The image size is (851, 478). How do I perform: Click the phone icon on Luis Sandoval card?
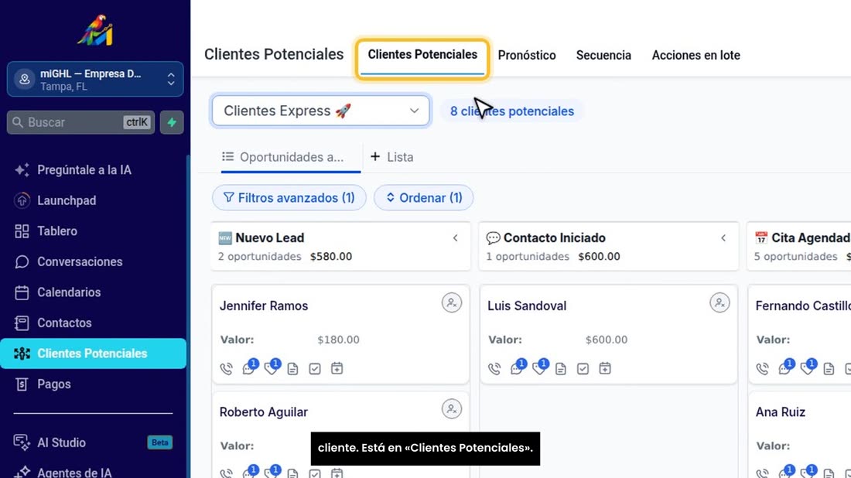(x=494, y=369)
